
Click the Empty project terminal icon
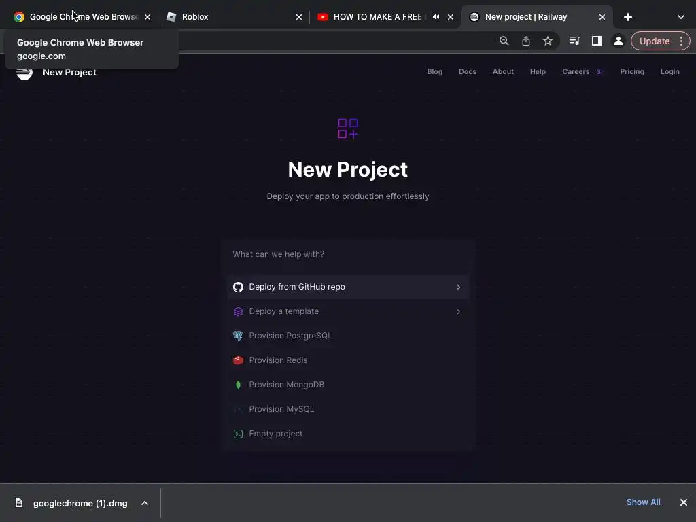coord(239,434)
